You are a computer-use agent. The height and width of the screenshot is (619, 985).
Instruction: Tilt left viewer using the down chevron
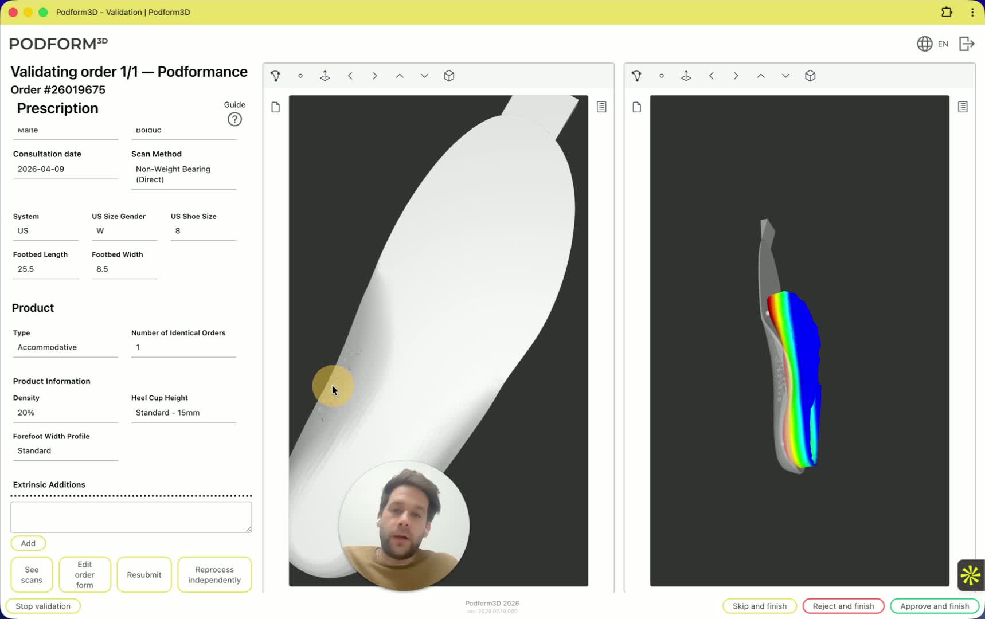(424, 76)
